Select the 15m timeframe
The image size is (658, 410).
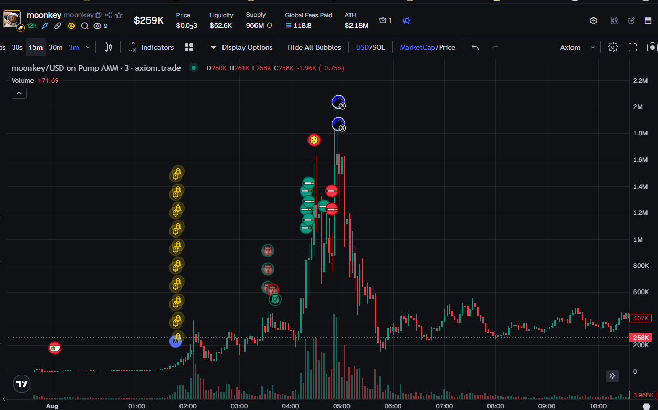[36, 47]
